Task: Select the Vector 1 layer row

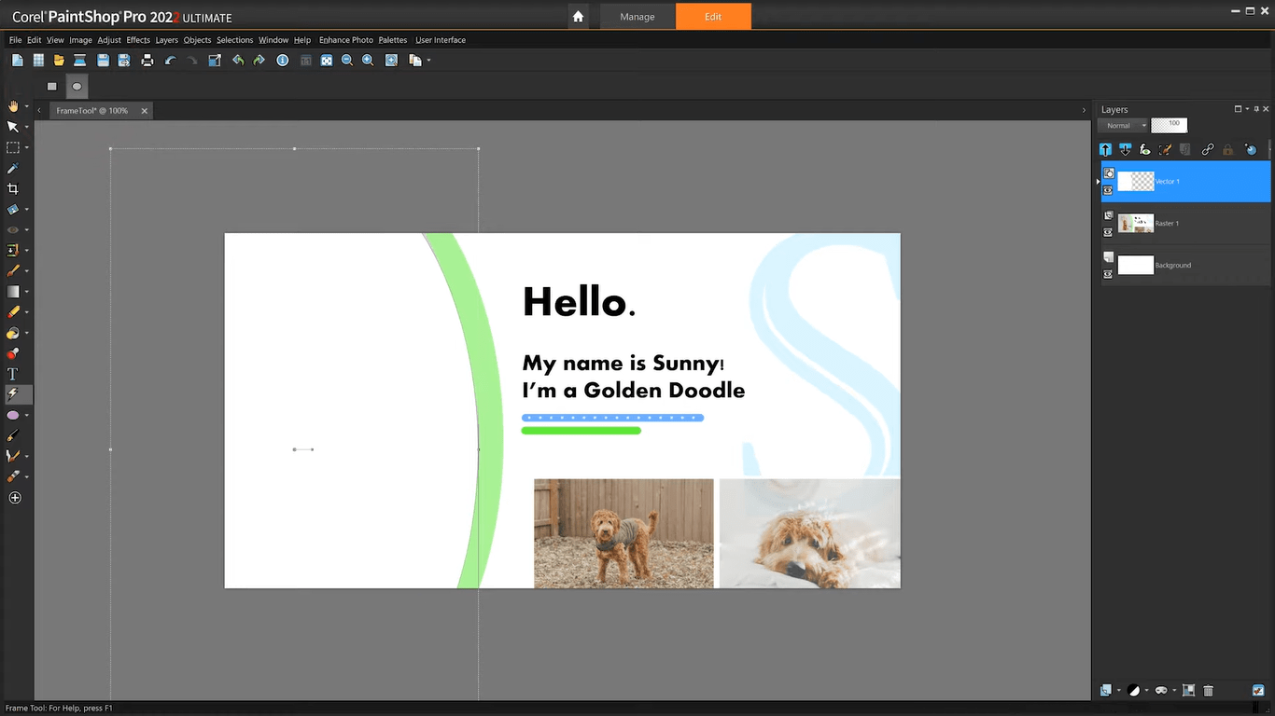Action: pyautogui.click(x=1185, y=182)
